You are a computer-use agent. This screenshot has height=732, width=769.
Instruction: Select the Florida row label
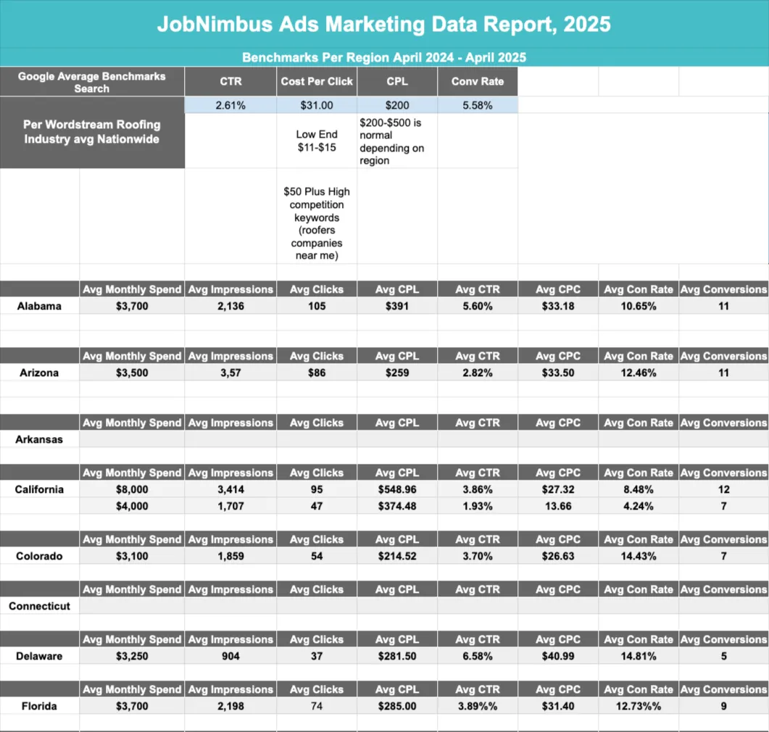[x=39, y=706]
